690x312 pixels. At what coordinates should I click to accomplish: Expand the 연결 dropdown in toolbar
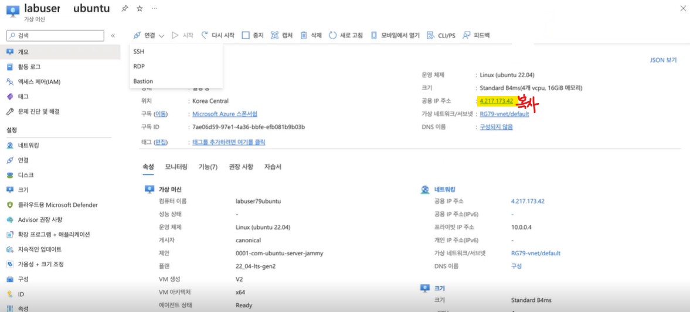149,36
